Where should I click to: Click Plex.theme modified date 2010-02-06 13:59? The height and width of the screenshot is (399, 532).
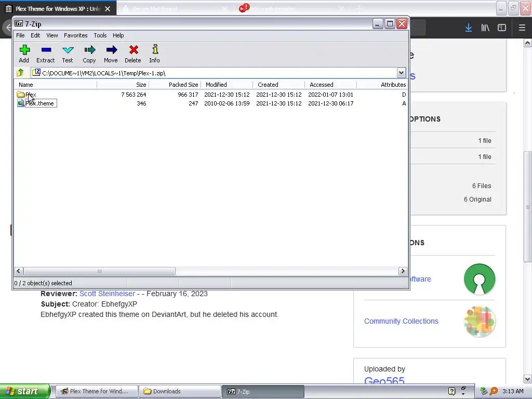point(227,103)
